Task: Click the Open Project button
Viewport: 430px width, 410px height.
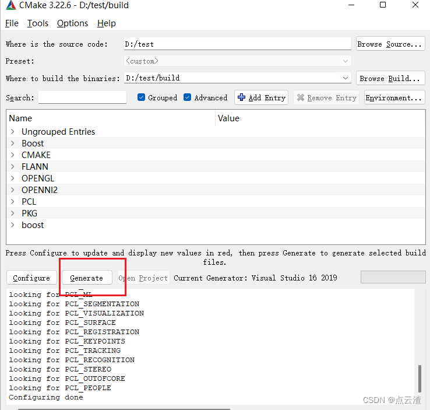Action: (x=143, y=278)
